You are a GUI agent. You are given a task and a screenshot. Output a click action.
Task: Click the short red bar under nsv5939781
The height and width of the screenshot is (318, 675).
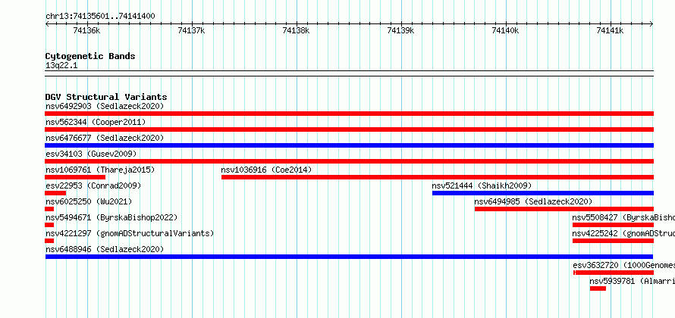tap(598, 288)
